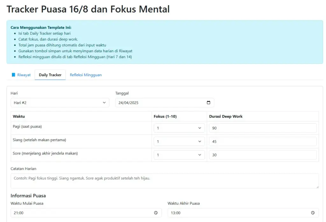Click the Tracker Puasa 16/8 page heading

[88, 9]
